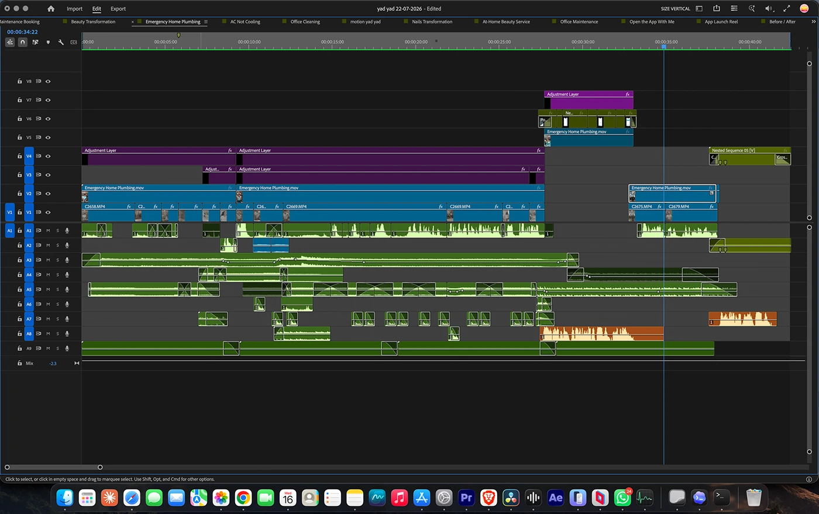Screen dimensions: 819x514
Task: Select the C2675.MP4 clip on V1
Action: coord(648,212)
